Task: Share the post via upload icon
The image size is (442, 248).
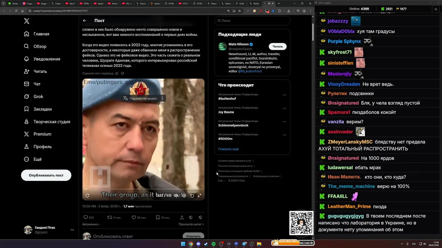Action: [182, 217]
